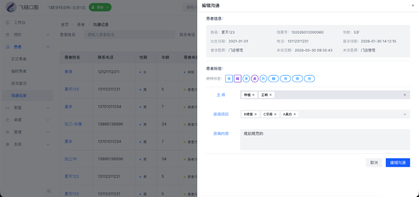Collapse the 患者 menu chevron
The image size is (419, 197).
[x=48, y=47]
